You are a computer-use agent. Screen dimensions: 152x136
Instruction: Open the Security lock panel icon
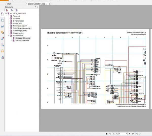[x=2, y=51]
